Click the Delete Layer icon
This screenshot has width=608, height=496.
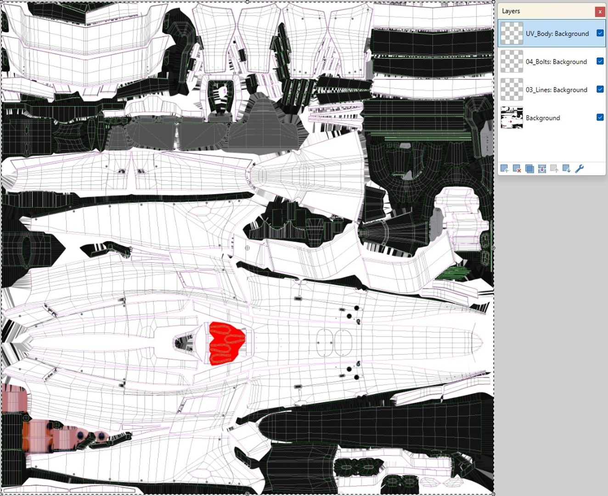click(517, 169)
